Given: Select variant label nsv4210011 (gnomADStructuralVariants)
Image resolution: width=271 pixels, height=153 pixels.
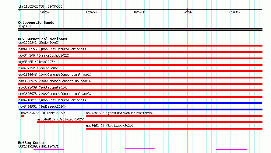Looking at the screenshot, I should click(52, 100).
